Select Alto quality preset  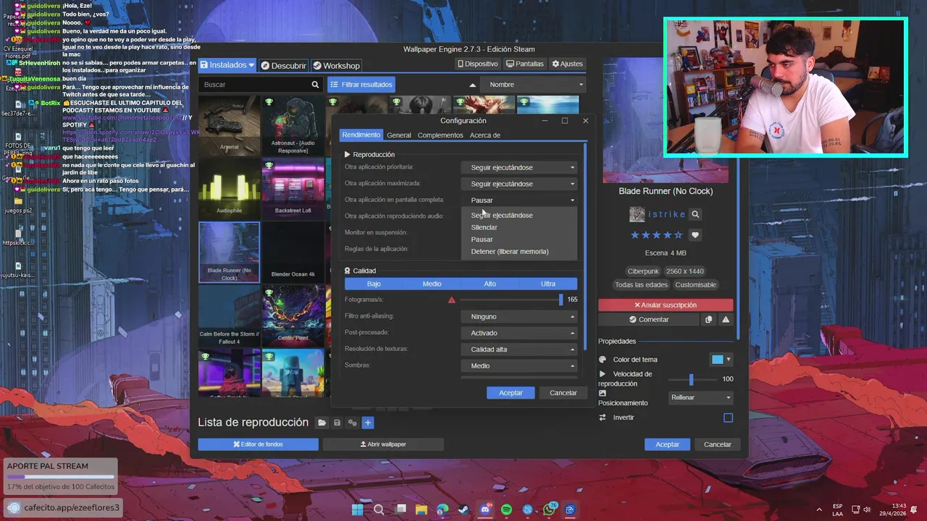pos(490,284)
